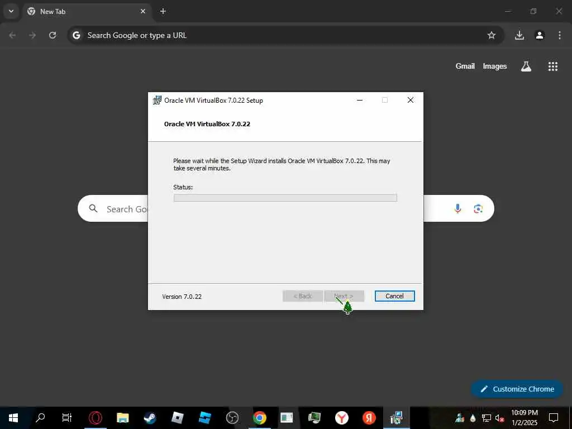Open the red Yandex app on the taskbar
The image size is (572, 429).
tap(369, 418)
